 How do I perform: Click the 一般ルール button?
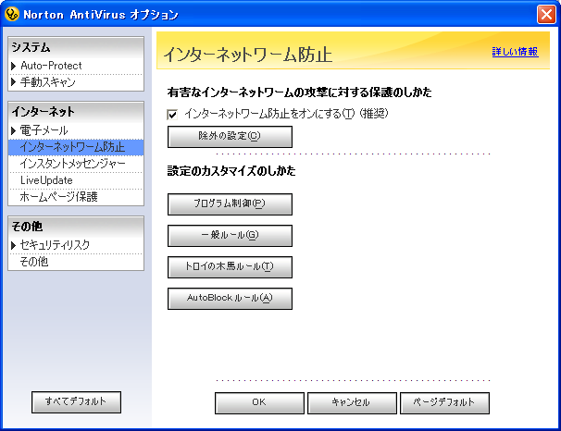click(230, 236)
